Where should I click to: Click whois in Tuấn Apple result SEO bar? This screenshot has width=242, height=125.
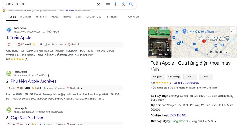tap(49, 44)
